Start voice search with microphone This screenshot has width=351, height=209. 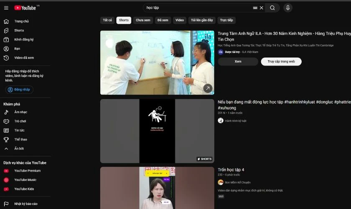click(x=288, y=8)
